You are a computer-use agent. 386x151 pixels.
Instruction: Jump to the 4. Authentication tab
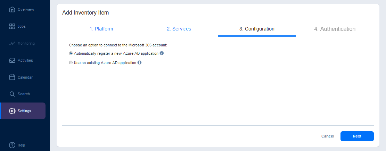pyautogui.click(x=335, y=29)
